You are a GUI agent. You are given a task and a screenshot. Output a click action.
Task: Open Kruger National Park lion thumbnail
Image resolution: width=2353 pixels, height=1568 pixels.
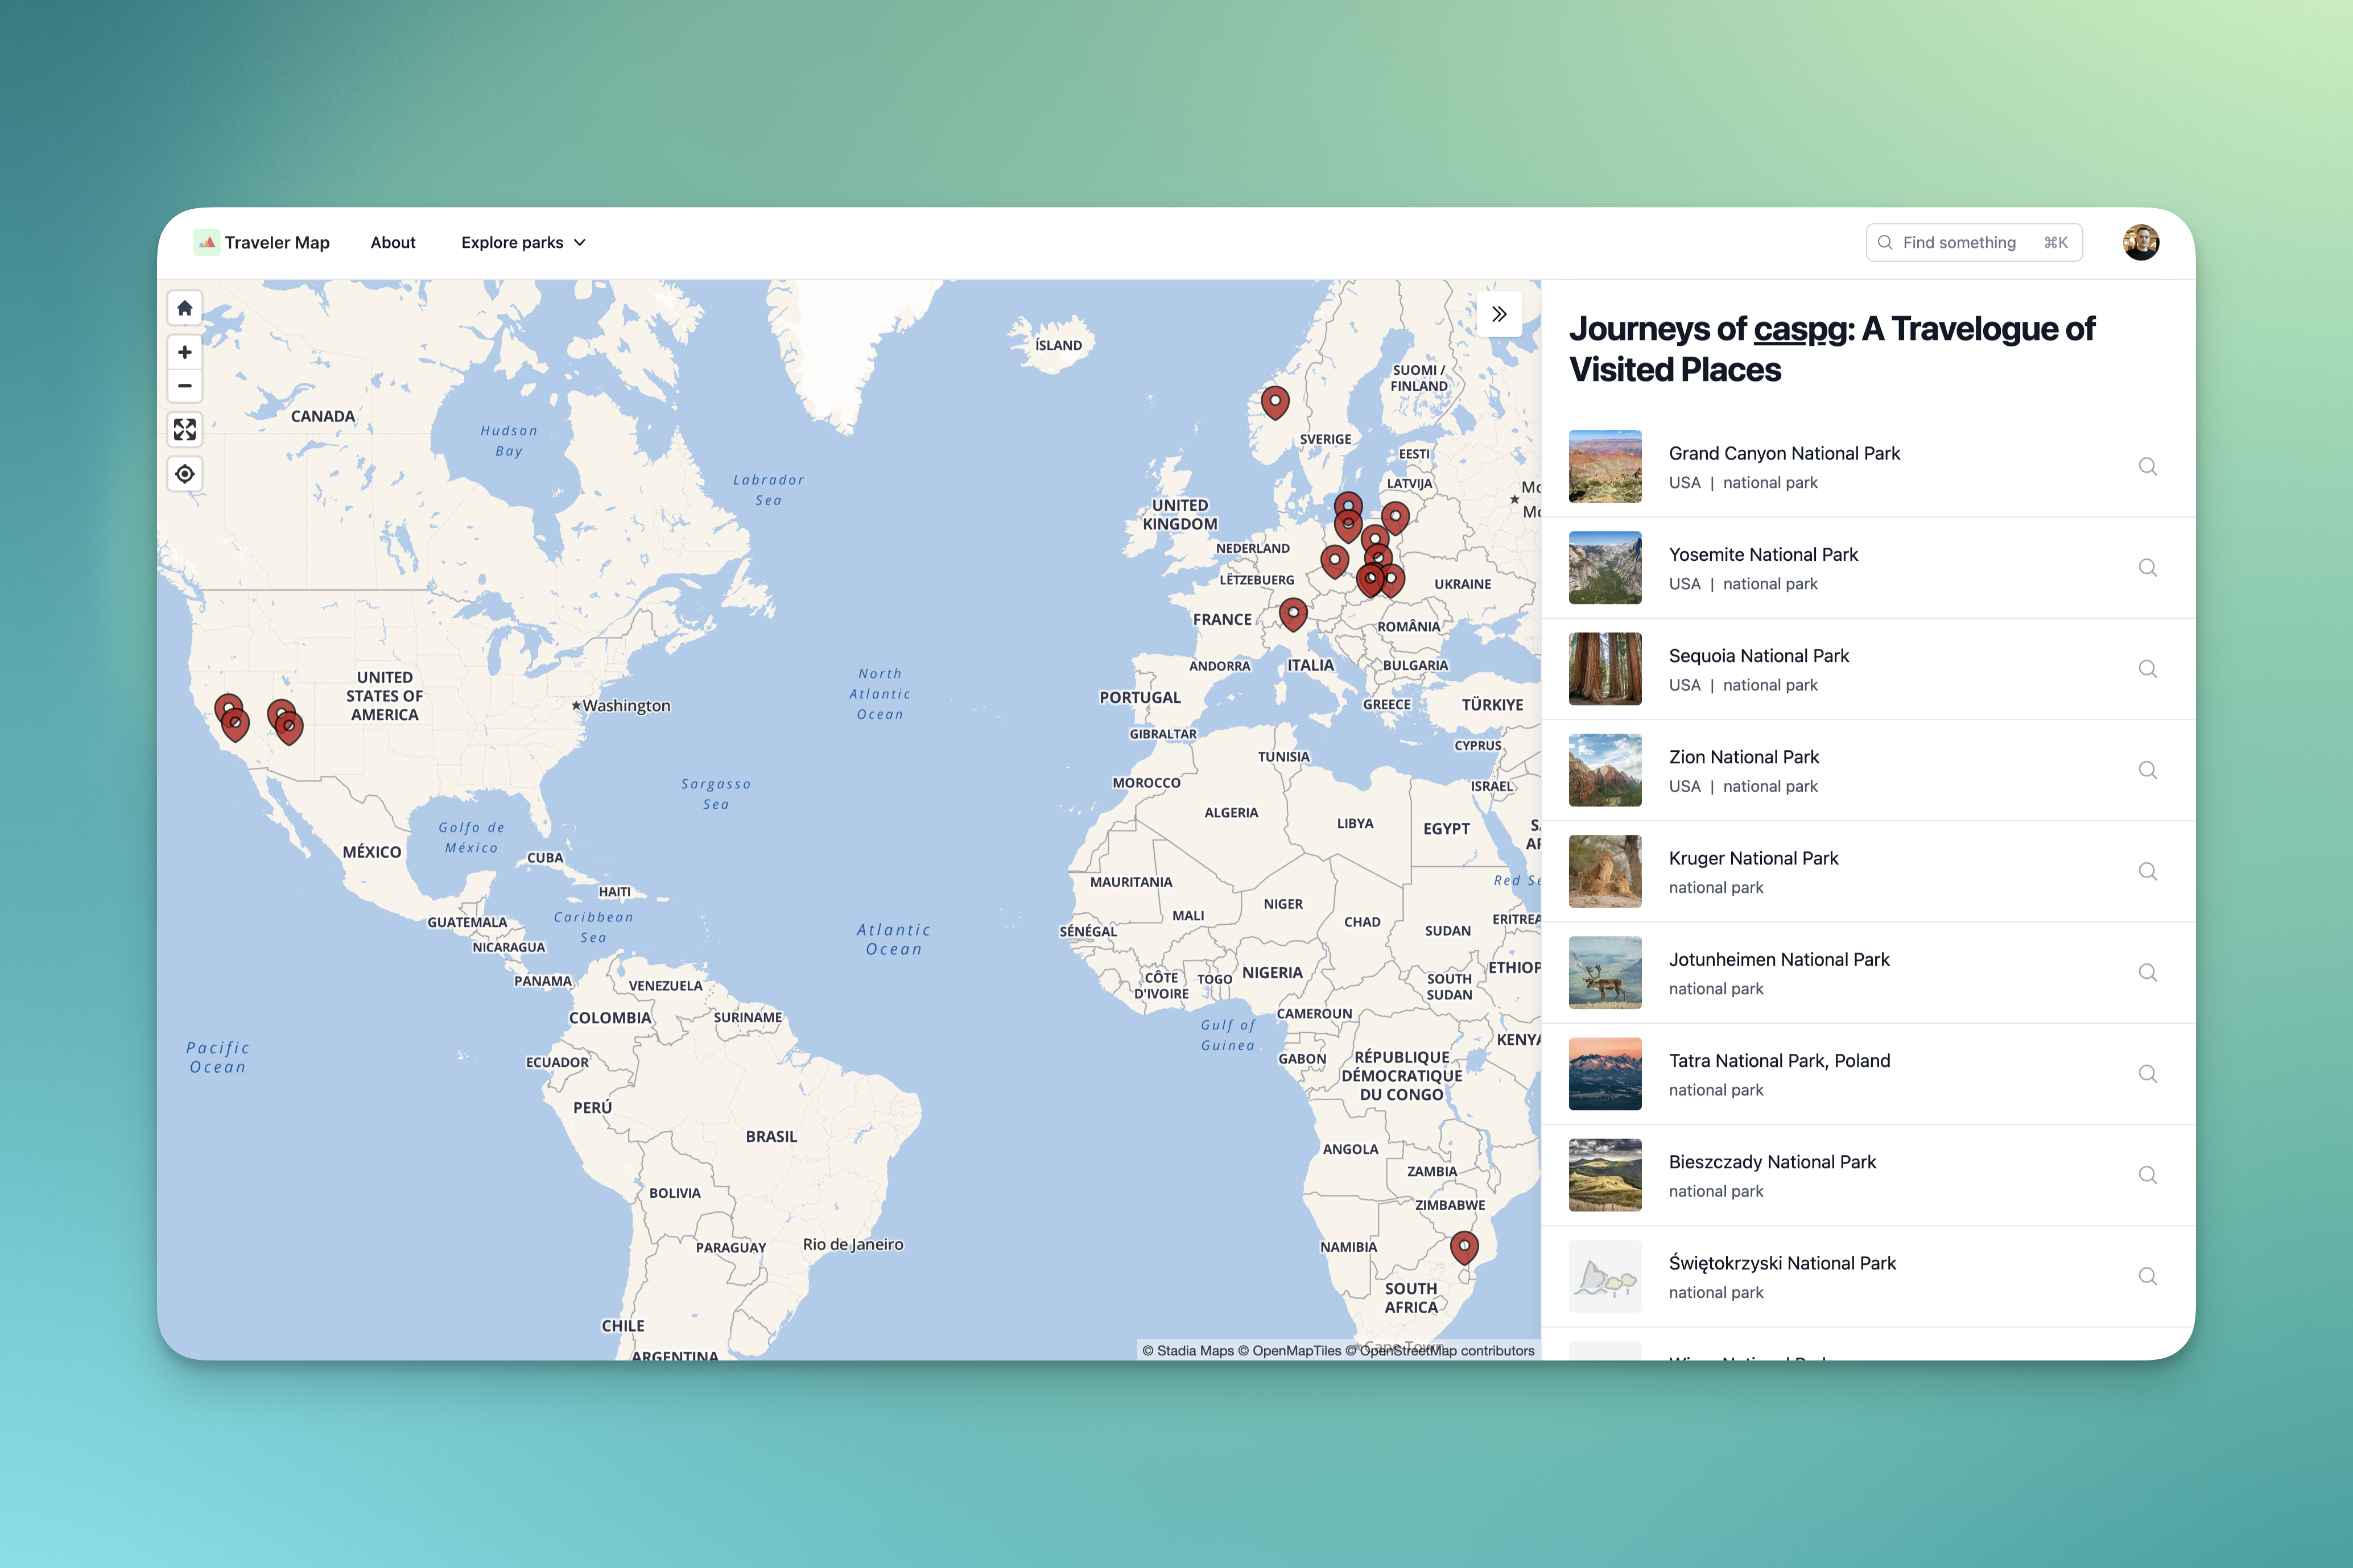click(x=1605, y=872)
